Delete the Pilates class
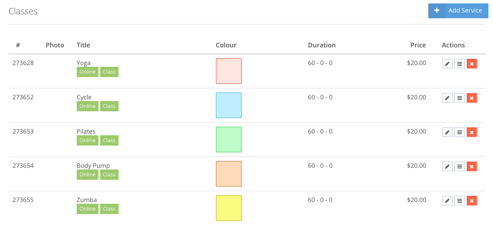The height and width of the screenshot is (230, 493). (x=472, y=132)
